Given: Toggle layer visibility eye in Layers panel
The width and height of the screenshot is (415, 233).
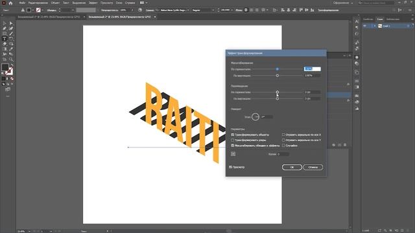Looking at the screenshot, I should point(365,26).
